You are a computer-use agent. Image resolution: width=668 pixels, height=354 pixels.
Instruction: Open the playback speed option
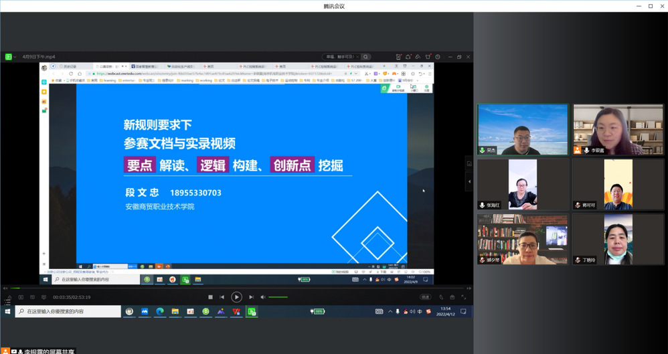(425, 297)
